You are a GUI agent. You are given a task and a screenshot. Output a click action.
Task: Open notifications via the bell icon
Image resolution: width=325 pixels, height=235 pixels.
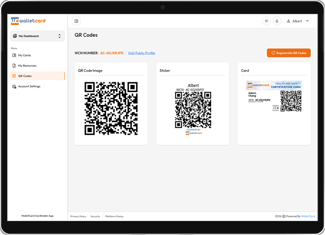[277, 21]
